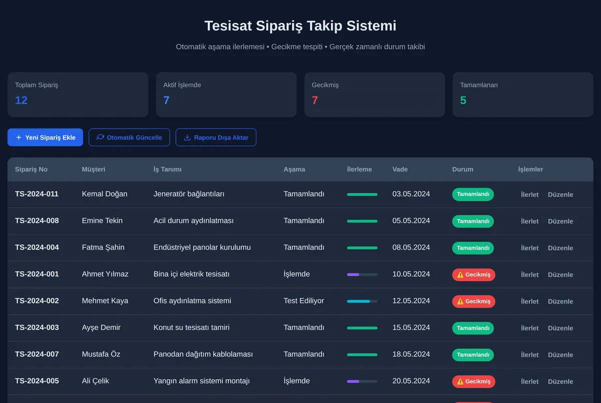
Task: Edit Ali Çelik's order with Düzenle
Action: point(560,381)
